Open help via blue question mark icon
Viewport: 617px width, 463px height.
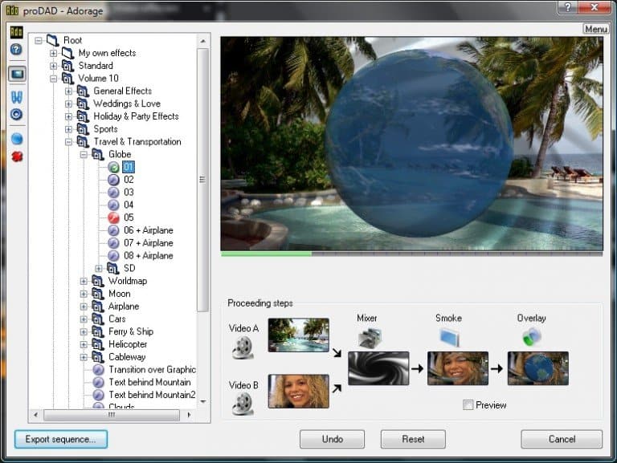pyautogui.click(x=16, y=50)
